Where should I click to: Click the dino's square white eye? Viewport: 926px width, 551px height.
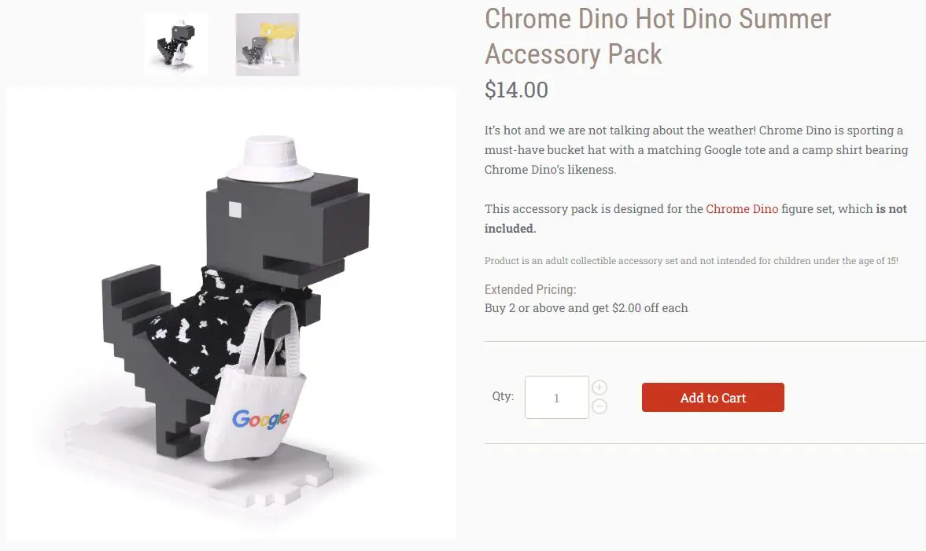[235, 210]
